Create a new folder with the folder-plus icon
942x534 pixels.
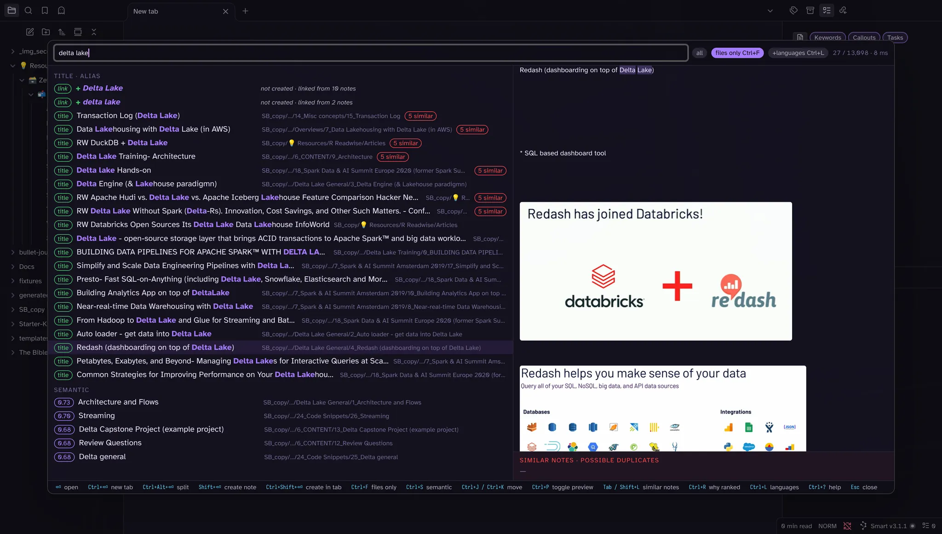pos(46,32)
